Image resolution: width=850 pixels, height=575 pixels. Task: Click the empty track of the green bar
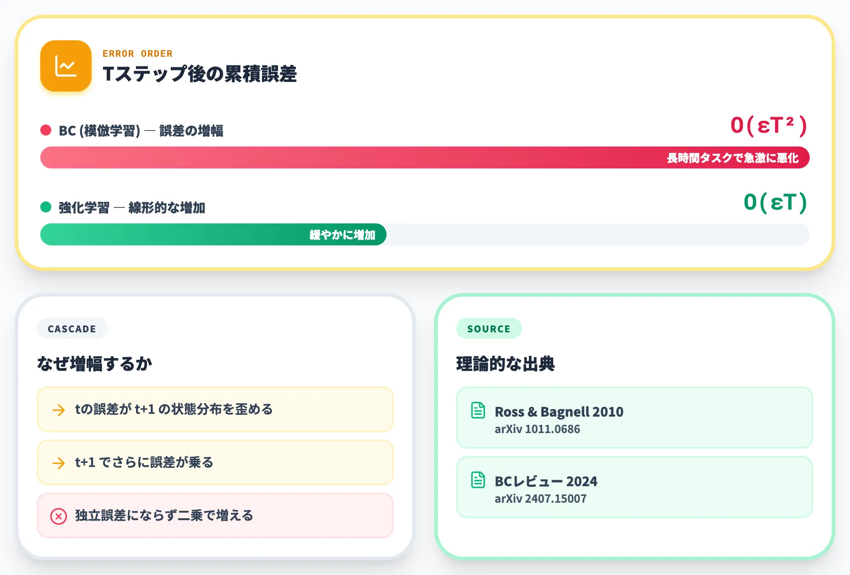pos(598,234)
